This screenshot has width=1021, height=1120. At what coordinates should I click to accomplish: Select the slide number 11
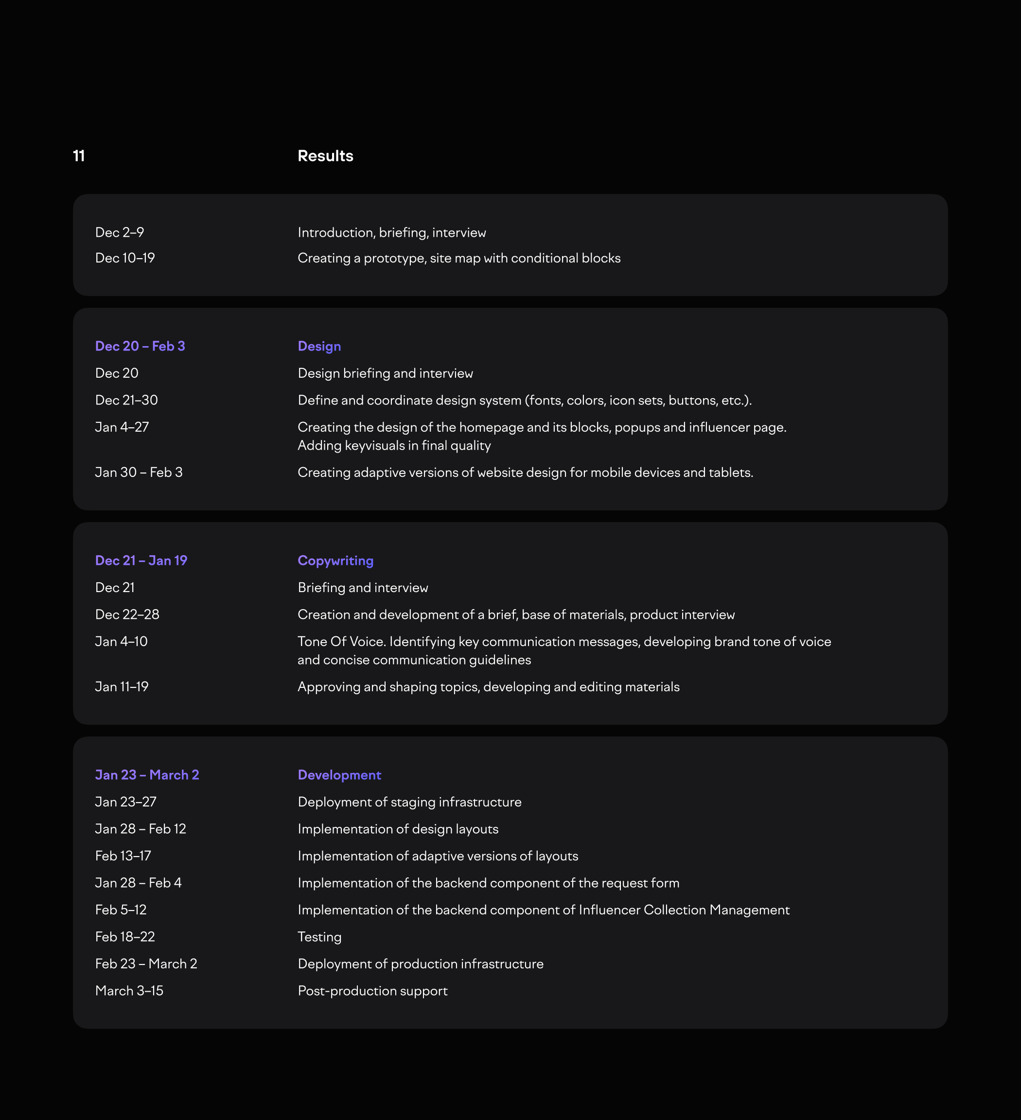79,156
